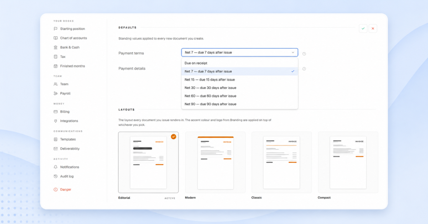Click the Classic layout name caption
The image size is (428, 224).
pos(256,198)
